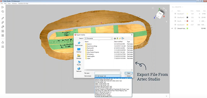
Task: Toggle visibility checkmark of Smooth fusion object
Action: pos(172,28)
